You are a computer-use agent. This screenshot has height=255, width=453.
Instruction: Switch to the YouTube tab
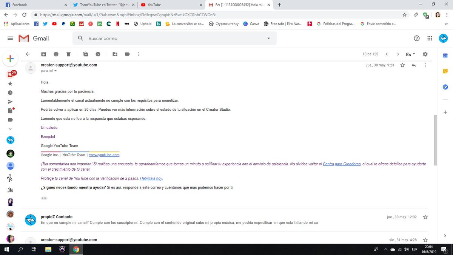[172, 5]
